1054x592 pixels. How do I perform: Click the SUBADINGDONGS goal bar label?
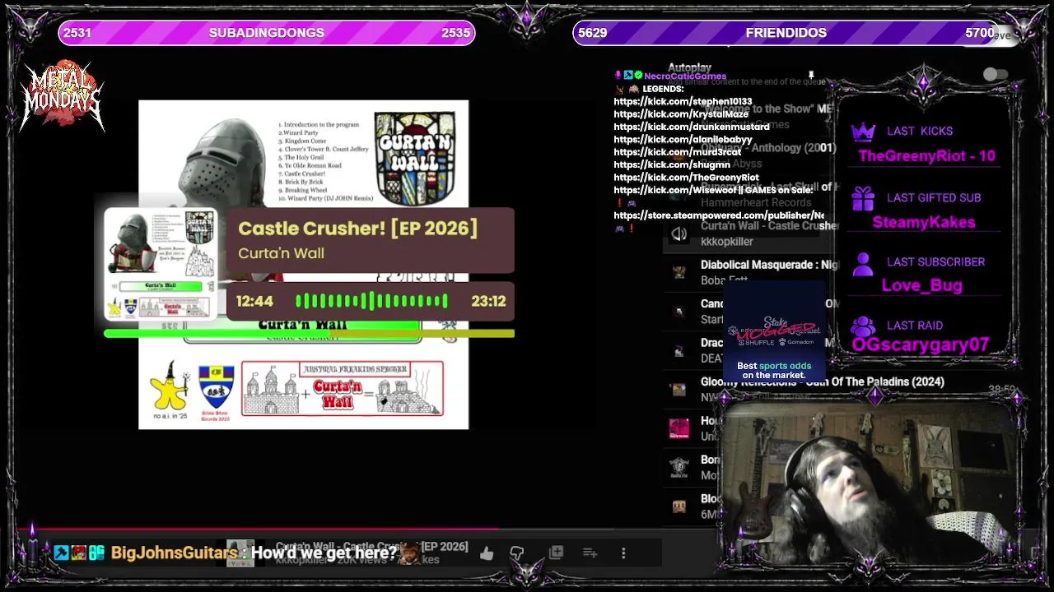point(267,33)
